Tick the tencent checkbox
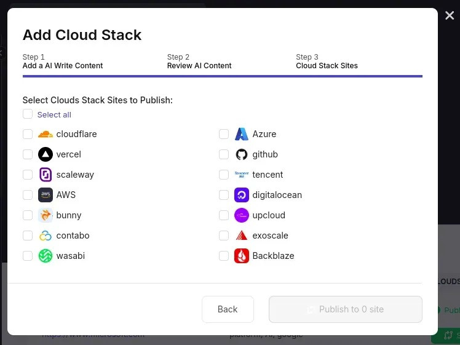 [x=224, y=175]
